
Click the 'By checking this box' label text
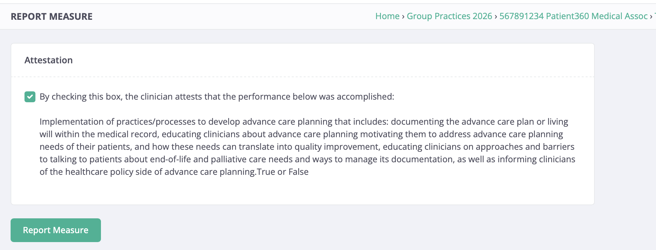click(x=80, y=97)
